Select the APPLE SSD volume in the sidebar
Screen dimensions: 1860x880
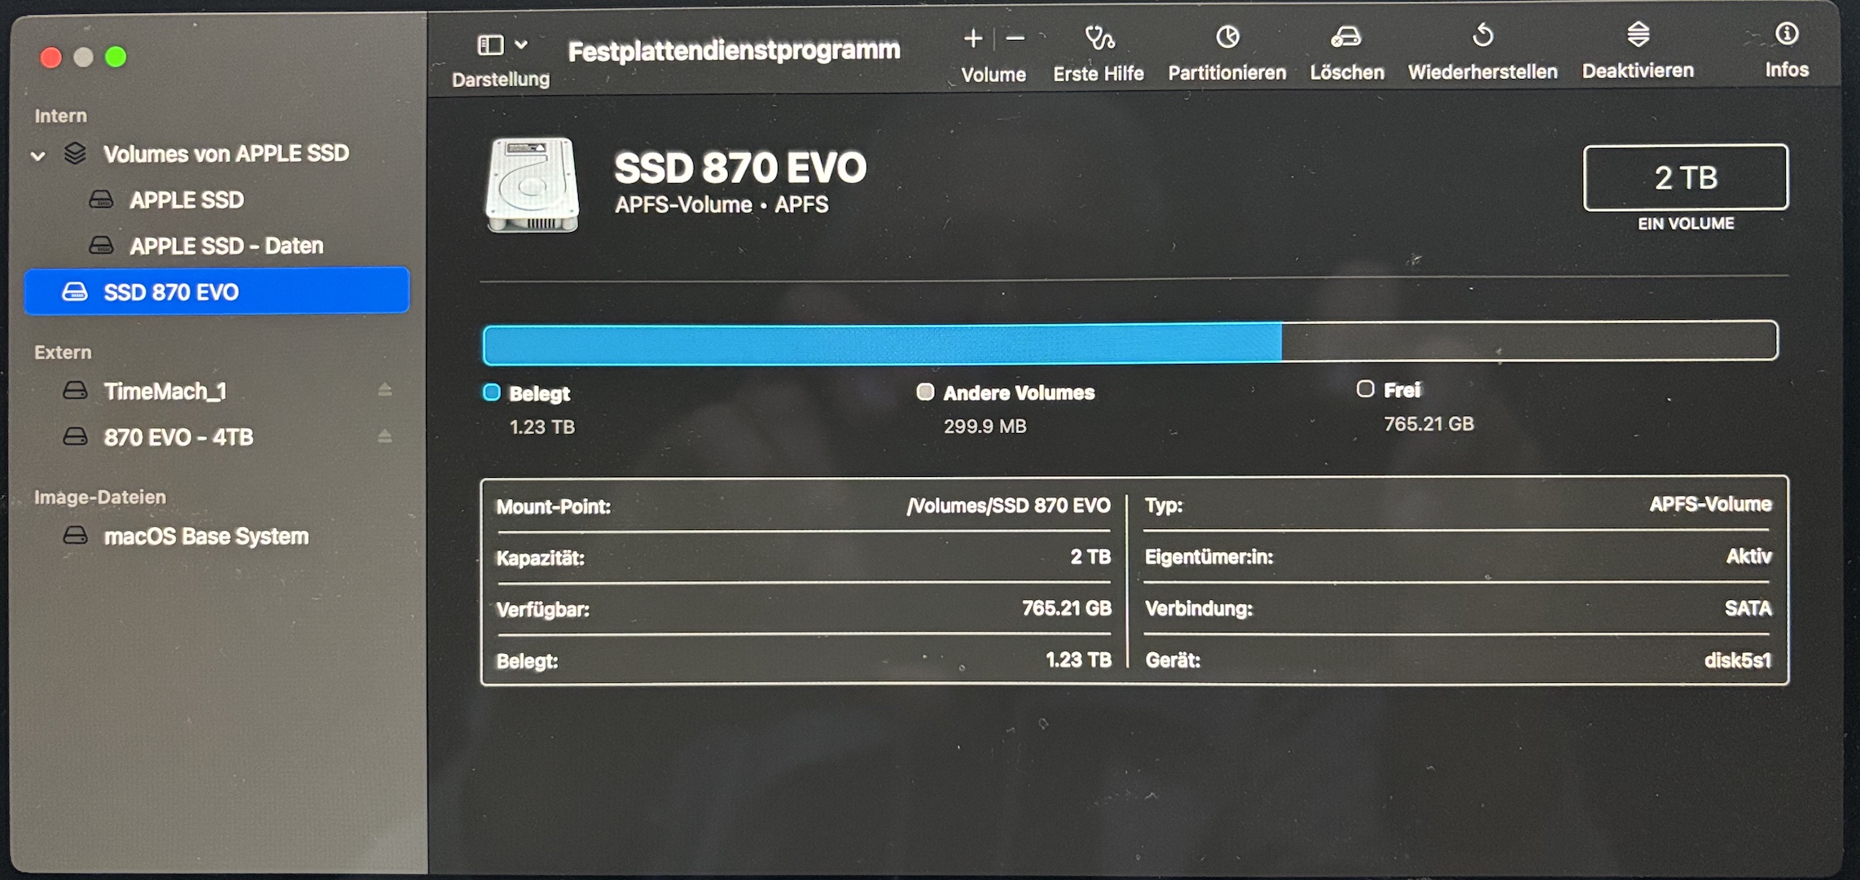click(x=186, y=200)
